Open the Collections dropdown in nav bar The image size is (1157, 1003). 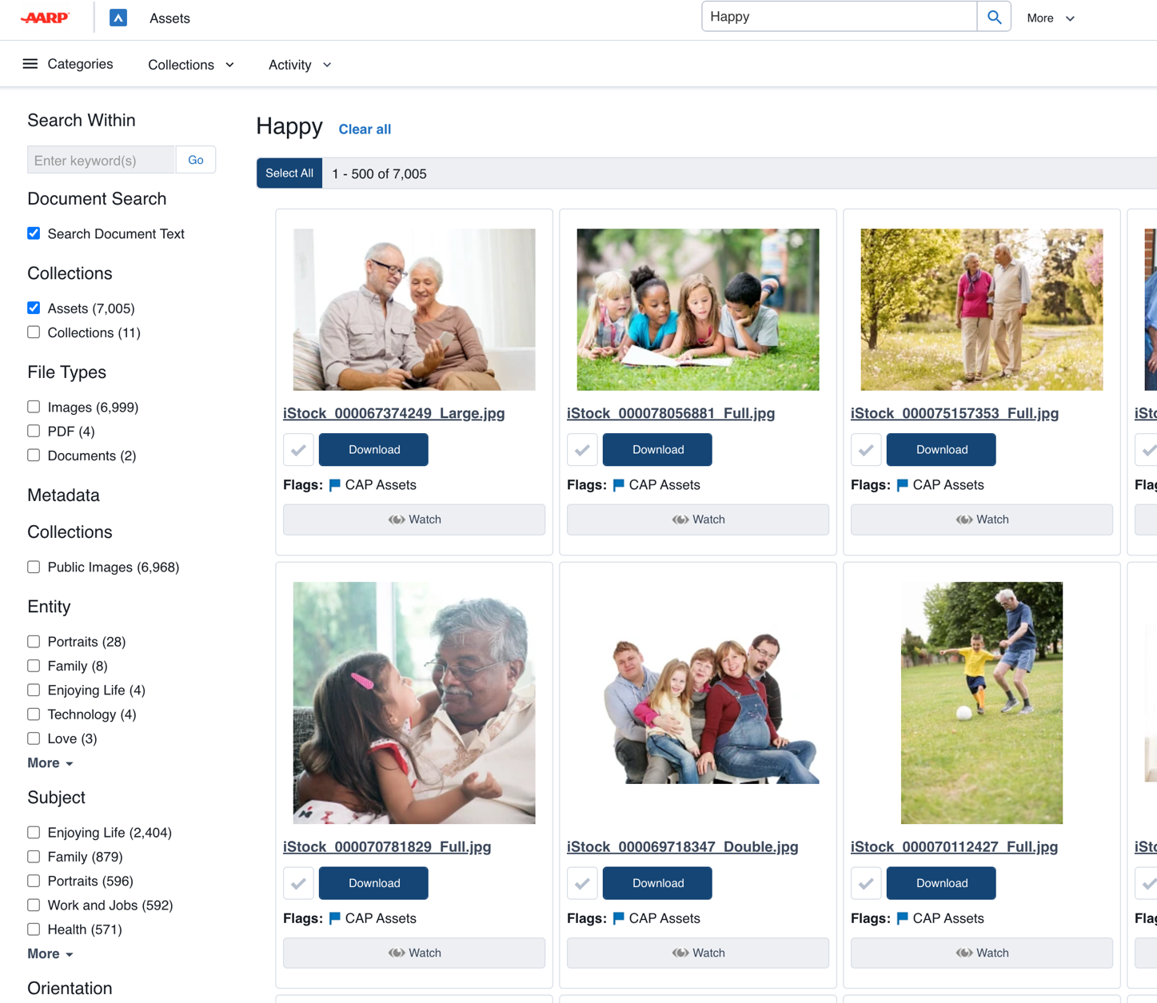pyautogui.click(x=191, y=65)
